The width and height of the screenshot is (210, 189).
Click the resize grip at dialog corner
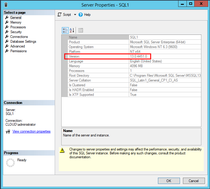coord(206,185)
